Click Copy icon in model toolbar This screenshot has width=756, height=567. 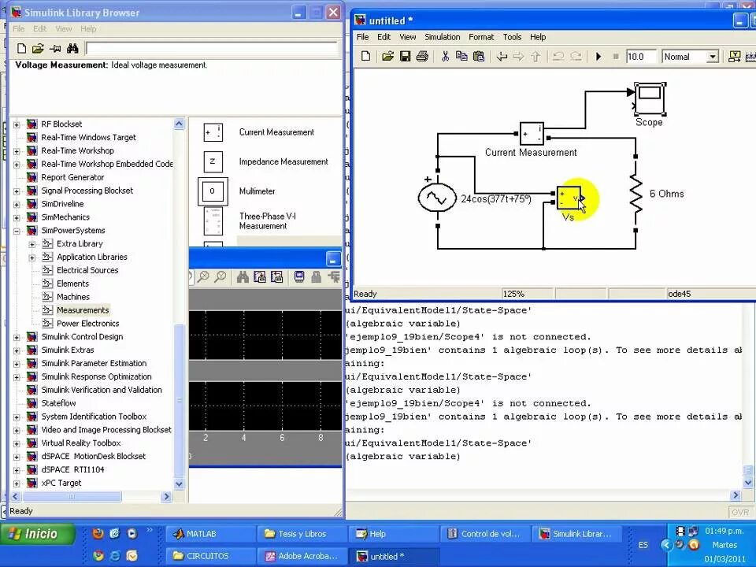pyautogui.click(x=461, y=57)
